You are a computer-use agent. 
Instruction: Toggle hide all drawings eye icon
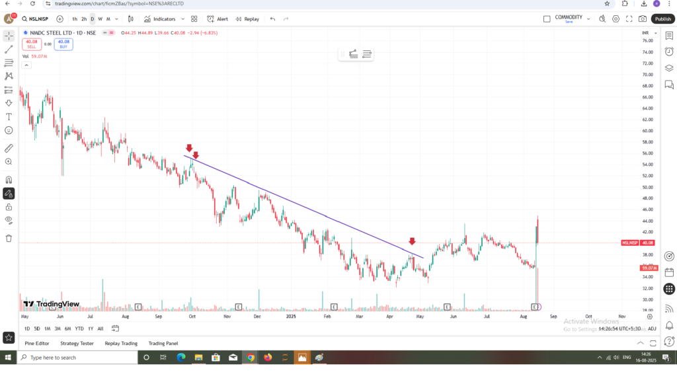pyautogui.click(x=9, y=220)
